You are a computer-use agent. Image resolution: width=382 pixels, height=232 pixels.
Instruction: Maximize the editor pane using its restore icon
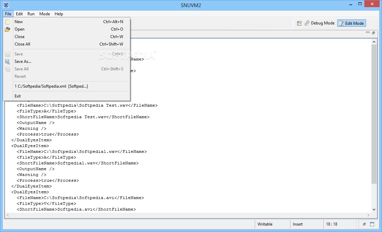(x=374, y=33)
